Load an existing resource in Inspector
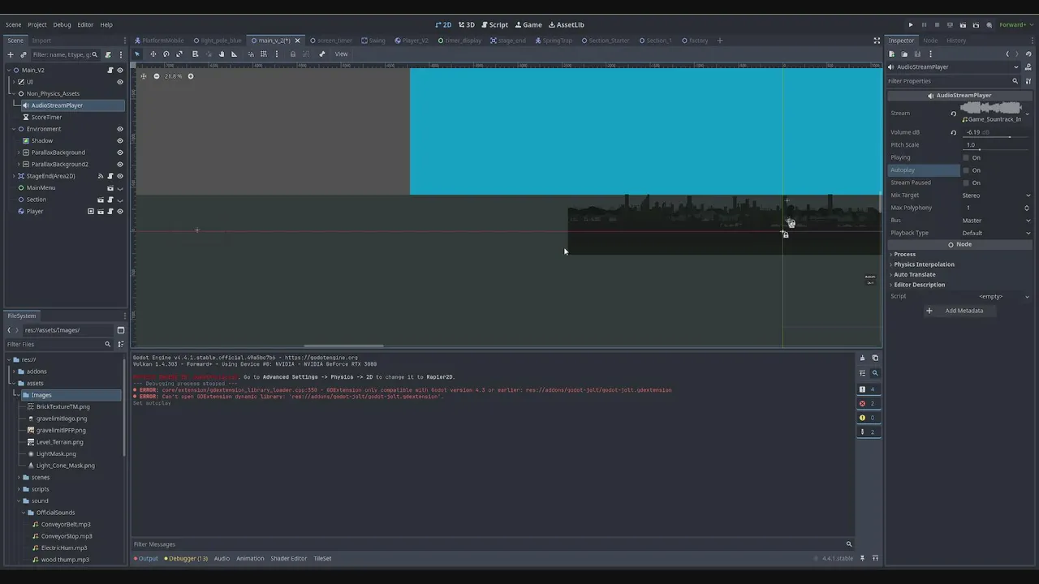 click(905, 54)
